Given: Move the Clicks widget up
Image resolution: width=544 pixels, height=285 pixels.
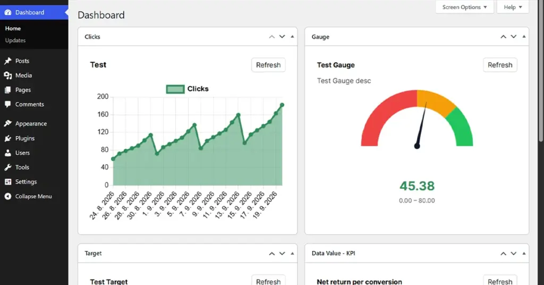Looking at the screenshot, I should coord(271,37).
